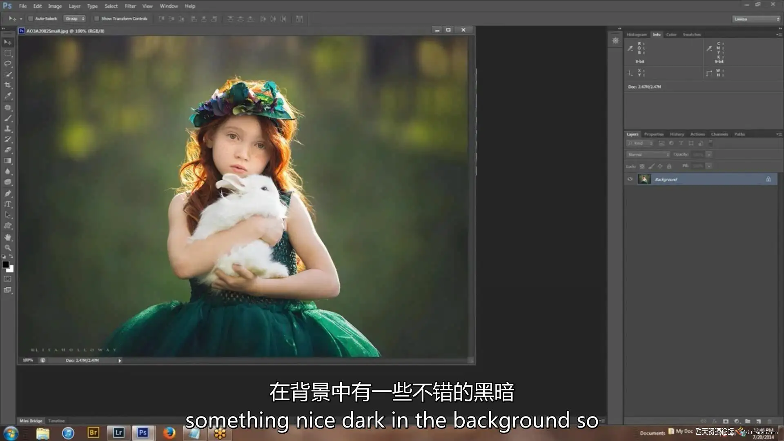Select the Brush tool
Image resolution: width=784 pixels, height=441 pixels.
pos(8,118)
